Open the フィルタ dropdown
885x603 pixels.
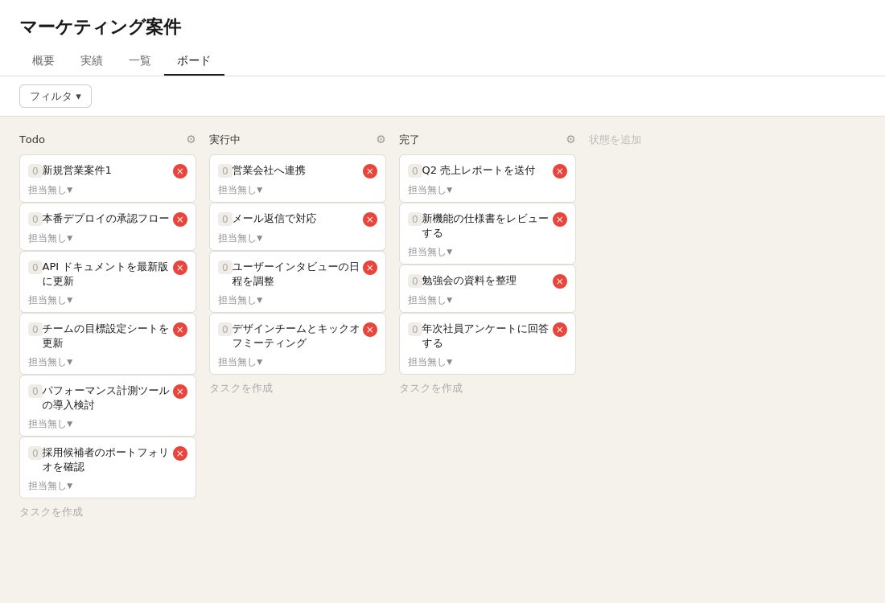[56, 96]
